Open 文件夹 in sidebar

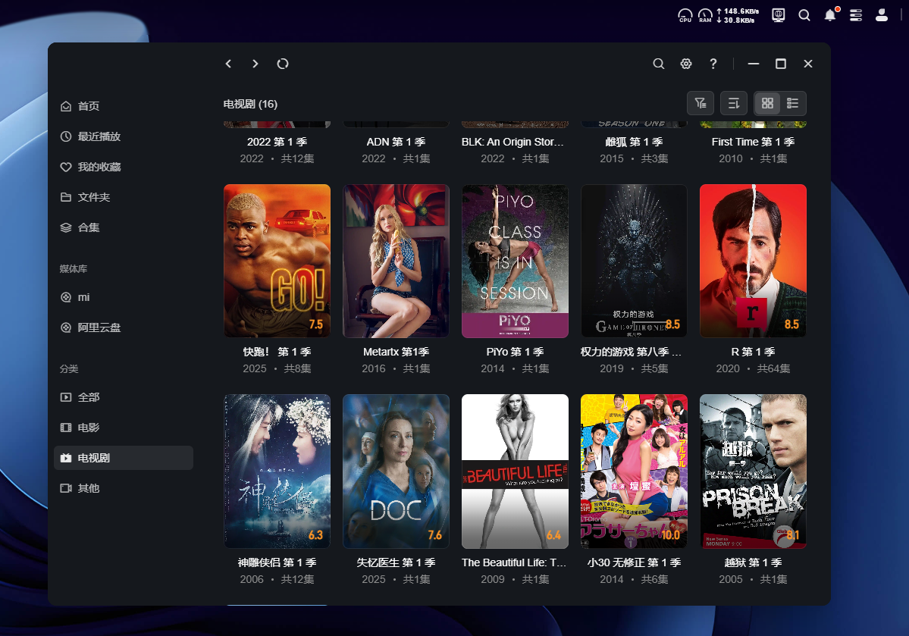coord(124,197)
